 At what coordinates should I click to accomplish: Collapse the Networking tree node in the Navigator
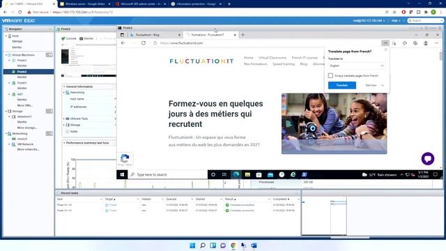pos(6,133)
